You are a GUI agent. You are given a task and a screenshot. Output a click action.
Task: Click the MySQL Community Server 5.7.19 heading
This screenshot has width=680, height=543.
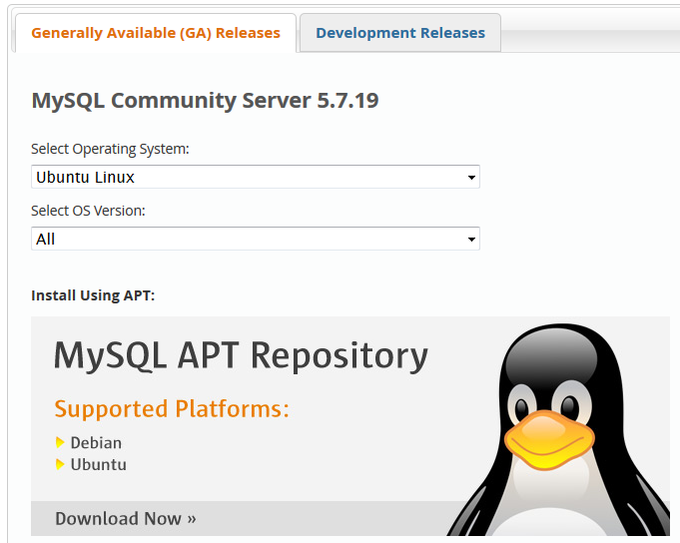[x=205, y=101]
